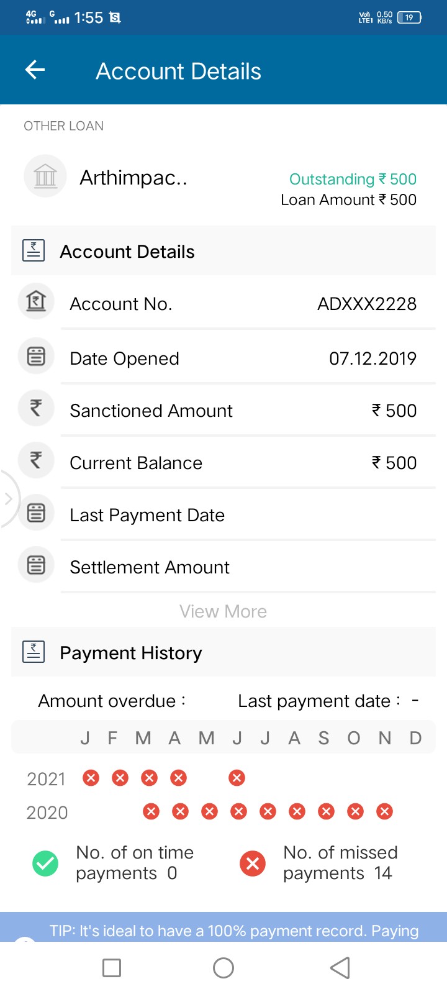Viewport: 447px width, 994px height.
Task: Tap the Outstanding ₹ 500 amount
Action: point(353,179)
